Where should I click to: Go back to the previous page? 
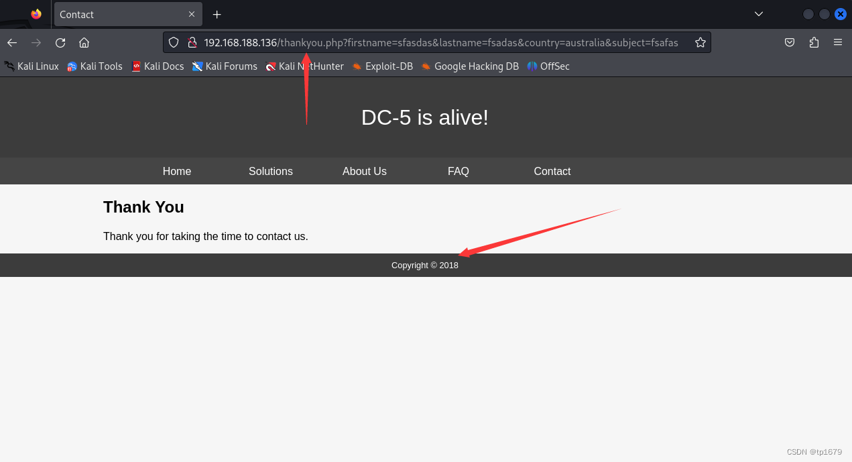coord(12,43)
